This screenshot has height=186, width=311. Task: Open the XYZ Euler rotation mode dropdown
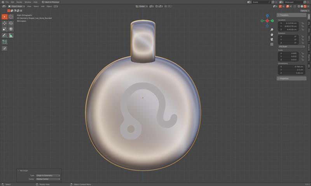(292, 47)
